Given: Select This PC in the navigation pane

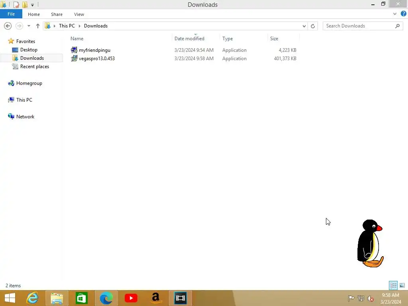Looking at the screenshot, I should click(24, 100).
